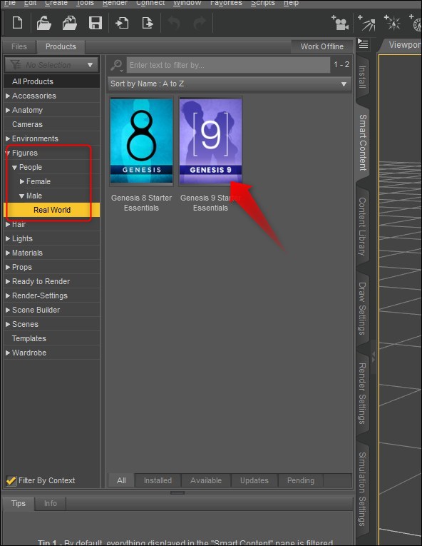Open the Render menu

115,3
